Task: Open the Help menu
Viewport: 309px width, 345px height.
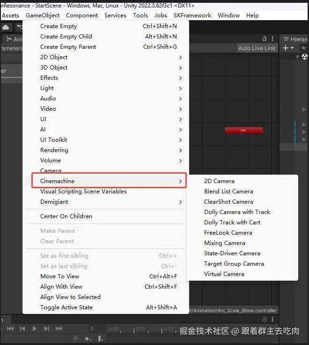Action: 252,15
